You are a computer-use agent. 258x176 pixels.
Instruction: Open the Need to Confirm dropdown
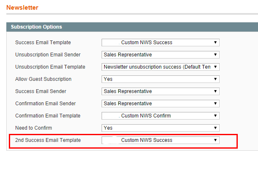click(160, 128)
